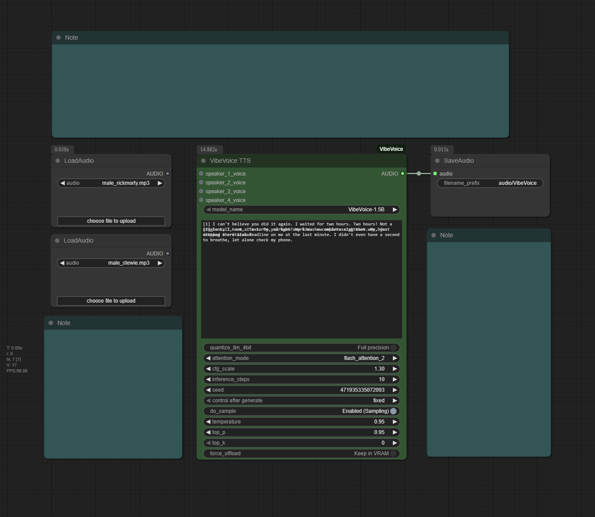Image resolution: width=595 pixels, height=517 pixels.
Task: Click the speaker_2_voice input slot
Action: coord(202,183)
